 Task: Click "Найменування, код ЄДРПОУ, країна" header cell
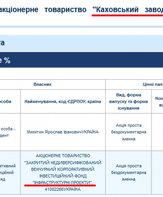click(63, 101)
